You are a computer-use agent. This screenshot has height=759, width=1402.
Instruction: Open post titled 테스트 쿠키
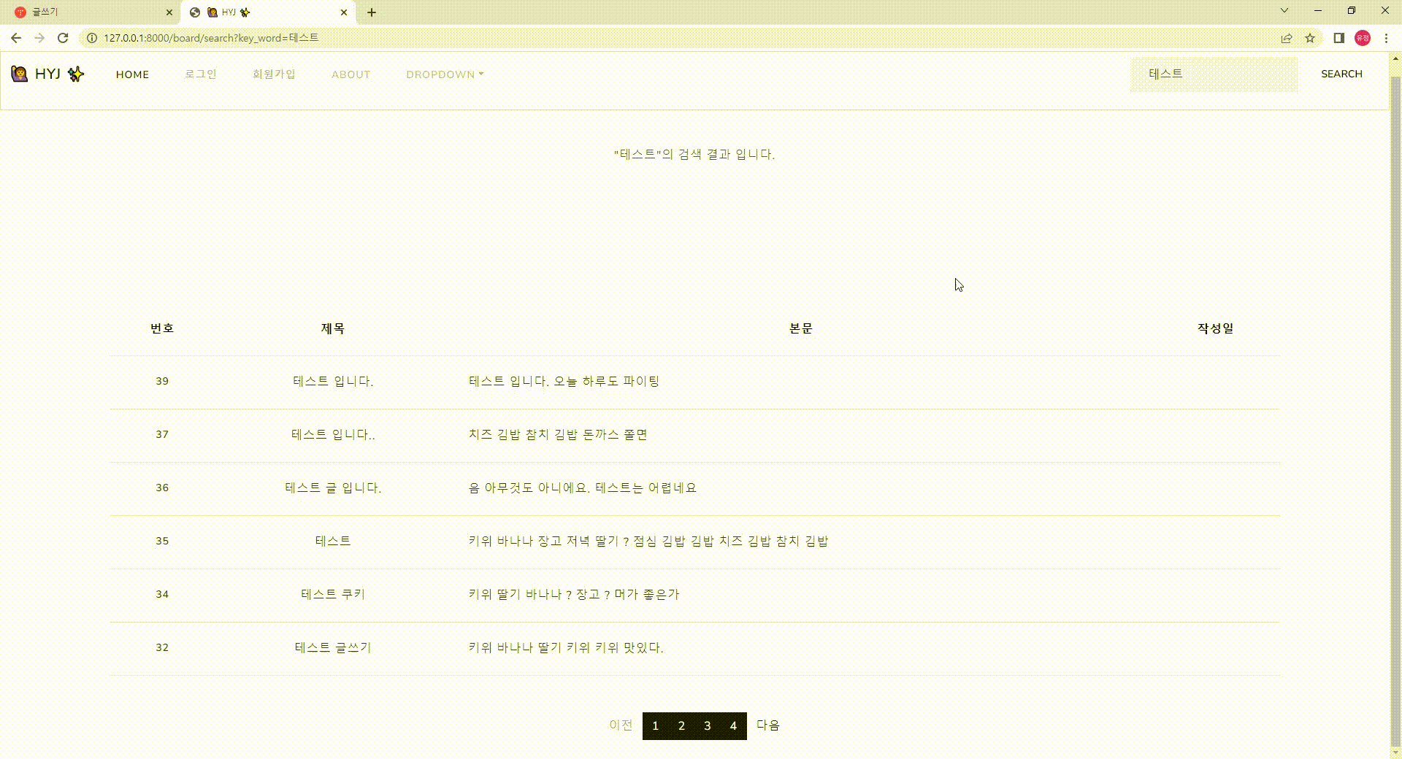coord(333,594)
